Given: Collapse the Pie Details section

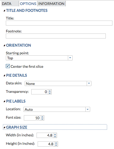Looking at the screenshot, I should 4,75.
